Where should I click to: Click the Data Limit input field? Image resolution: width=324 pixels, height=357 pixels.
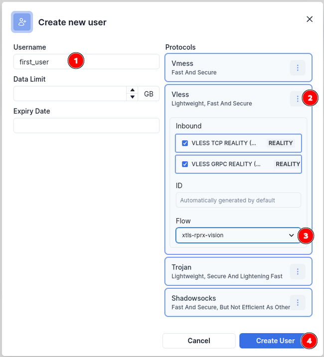(x=70, y=94)
